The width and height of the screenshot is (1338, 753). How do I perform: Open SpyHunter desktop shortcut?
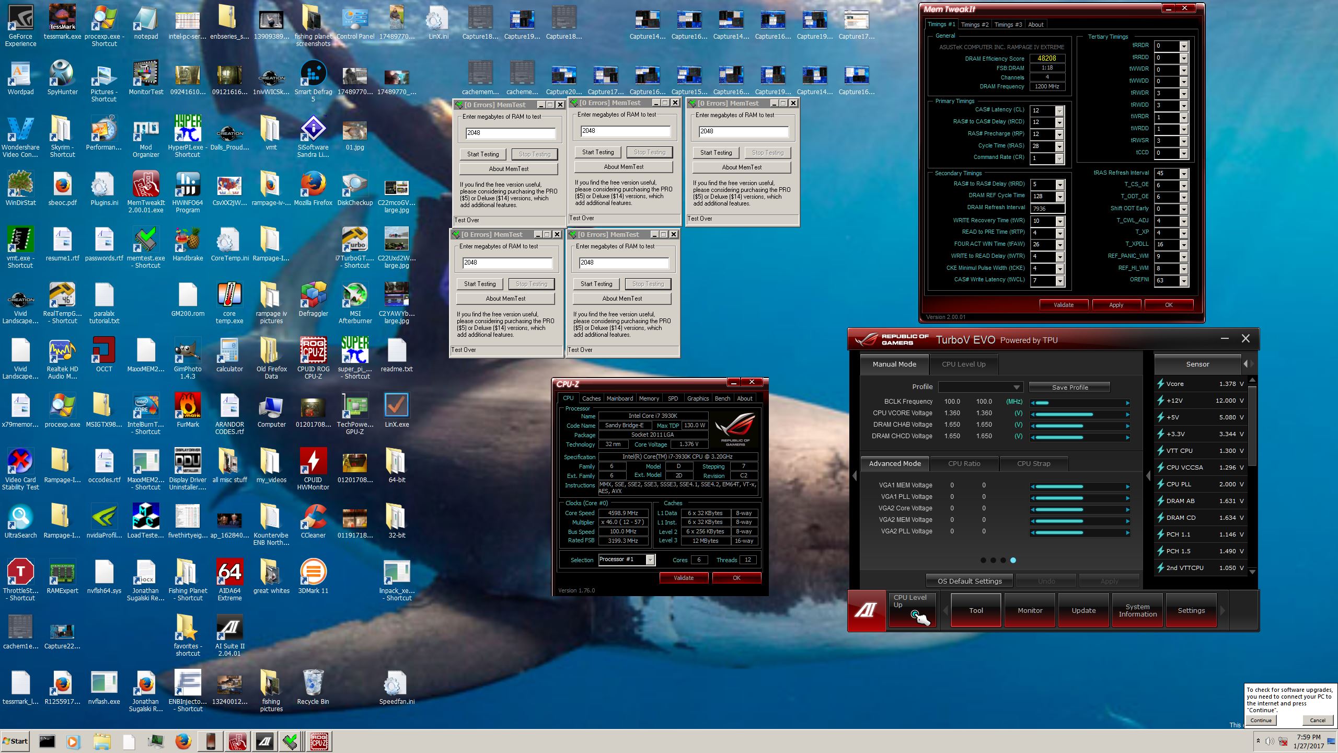coord(62,77)
